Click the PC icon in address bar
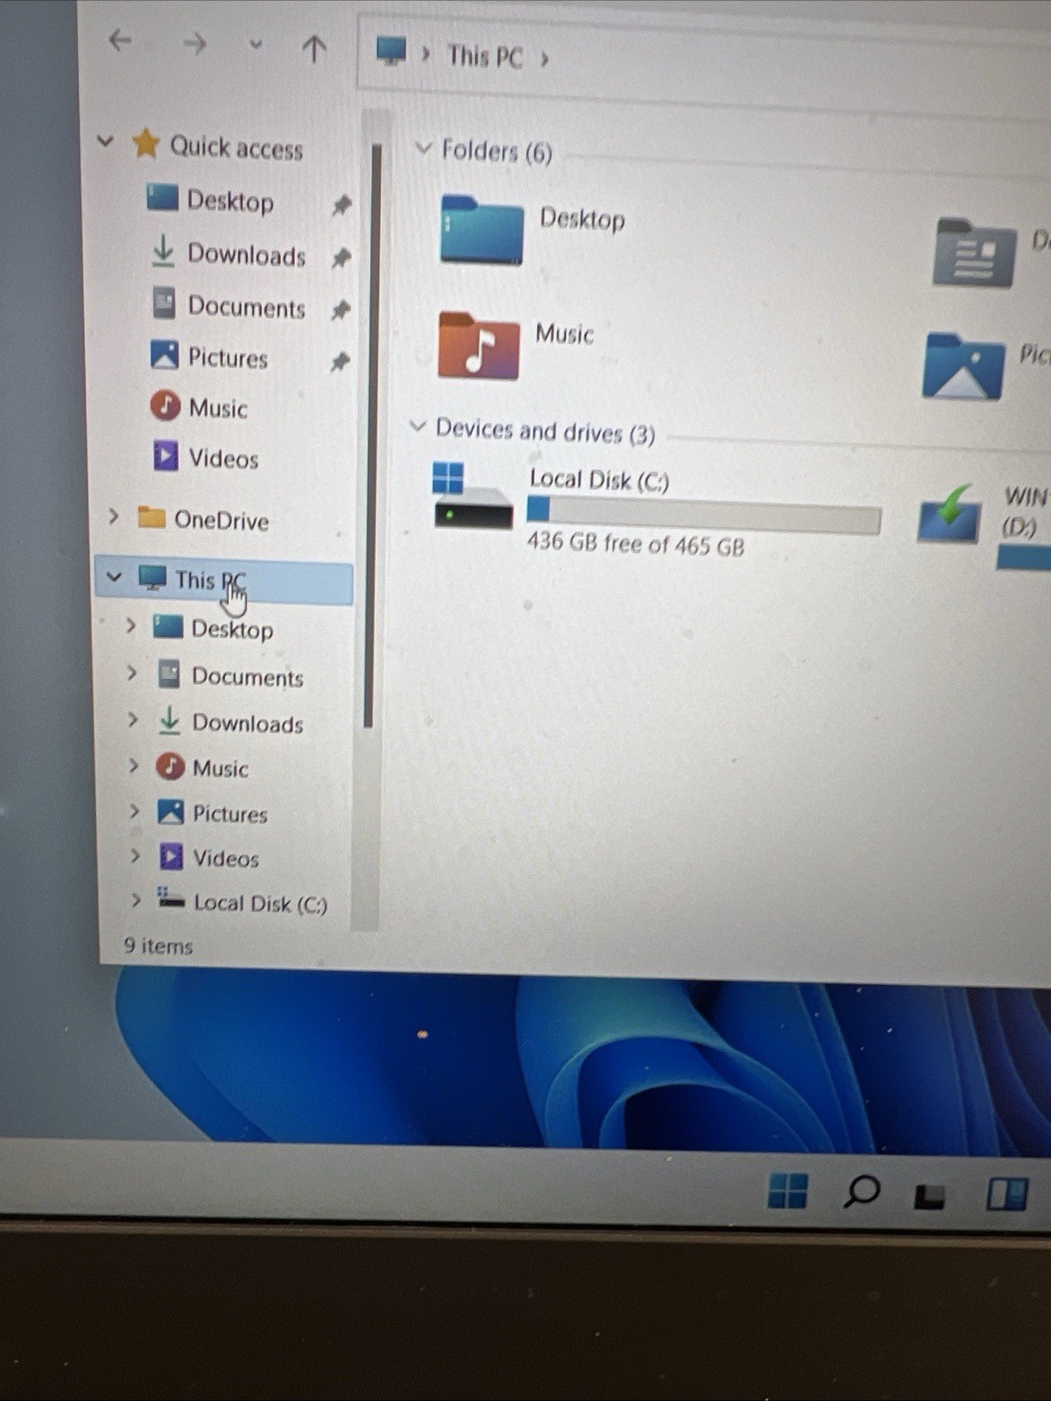 tap(391, 51)
